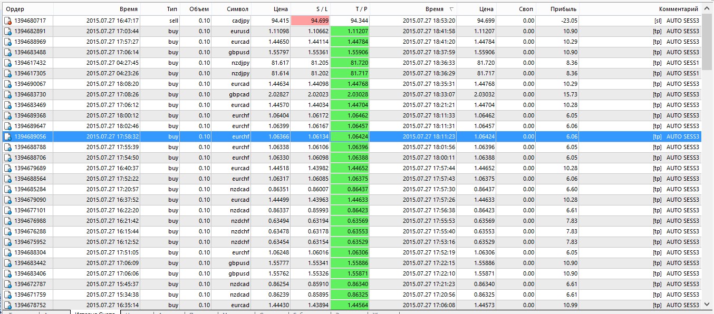
Task: Sort by the Объем column header
Action: [196, 9]
